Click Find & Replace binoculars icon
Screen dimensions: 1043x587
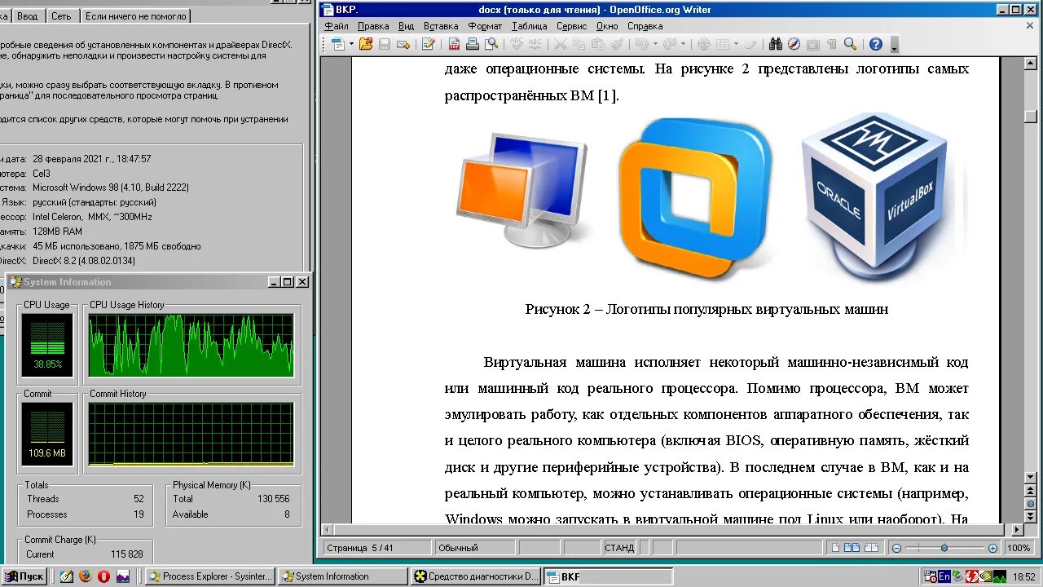pos(776,44)
